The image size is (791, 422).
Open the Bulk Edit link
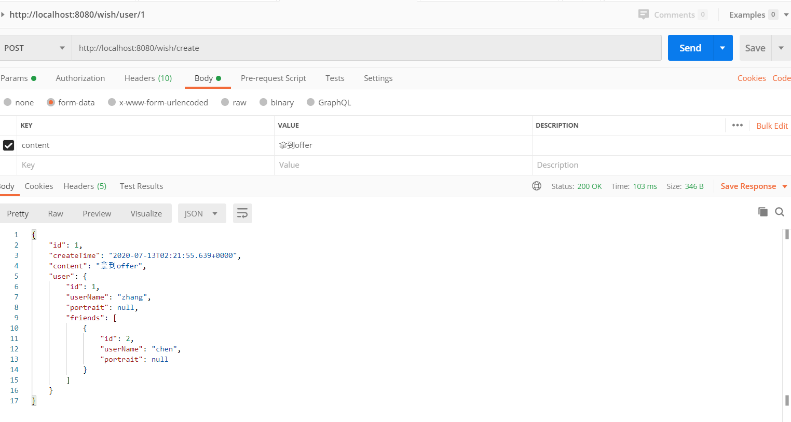coord(772,126)
